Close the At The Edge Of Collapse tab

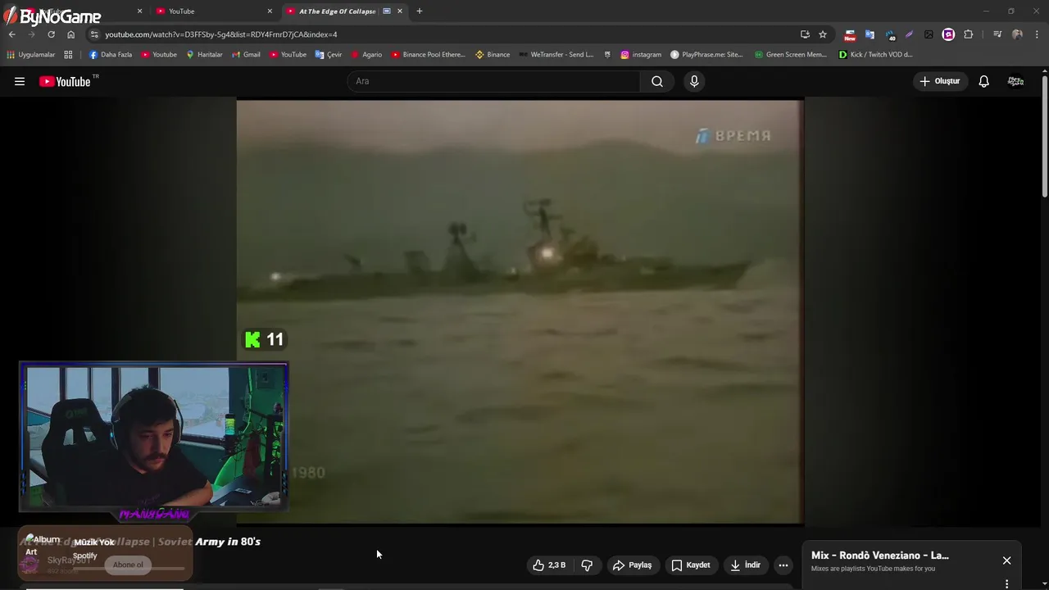(400, 11)
